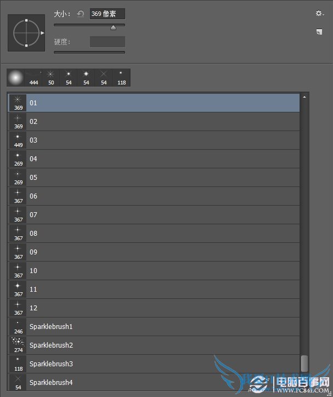Click the scattered sparkle thumbnail sized 274

(18, 345)
